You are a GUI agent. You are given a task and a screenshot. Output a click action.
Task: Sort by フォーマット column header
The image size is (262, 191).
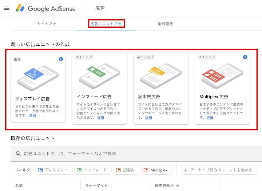click(x=96, y=186)
